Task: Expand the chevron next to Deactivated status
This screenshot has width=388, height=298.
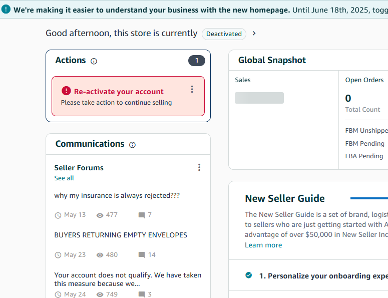Action: (254, 34)
